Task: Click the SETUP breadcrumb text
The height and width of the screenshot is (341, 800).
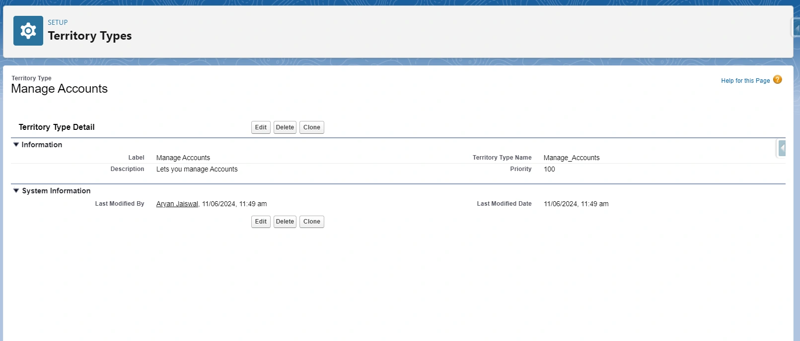Action: point(58,22)
